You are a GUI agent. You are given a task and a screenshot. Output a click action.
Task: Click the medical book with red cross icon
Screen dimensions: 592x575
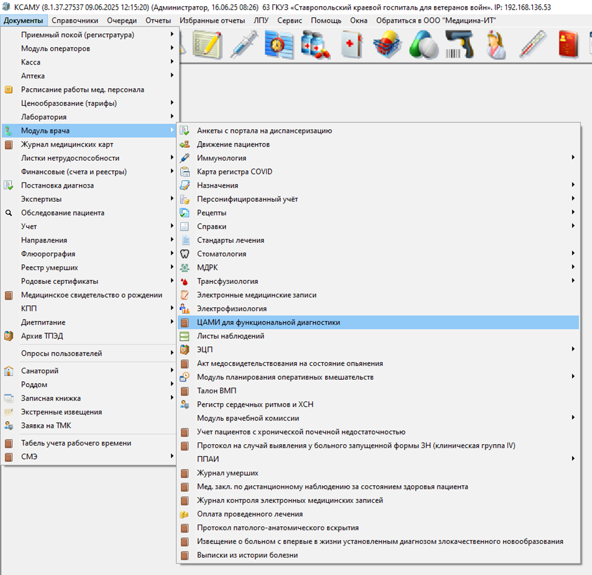pyautogui.click(x=351, y=45)
